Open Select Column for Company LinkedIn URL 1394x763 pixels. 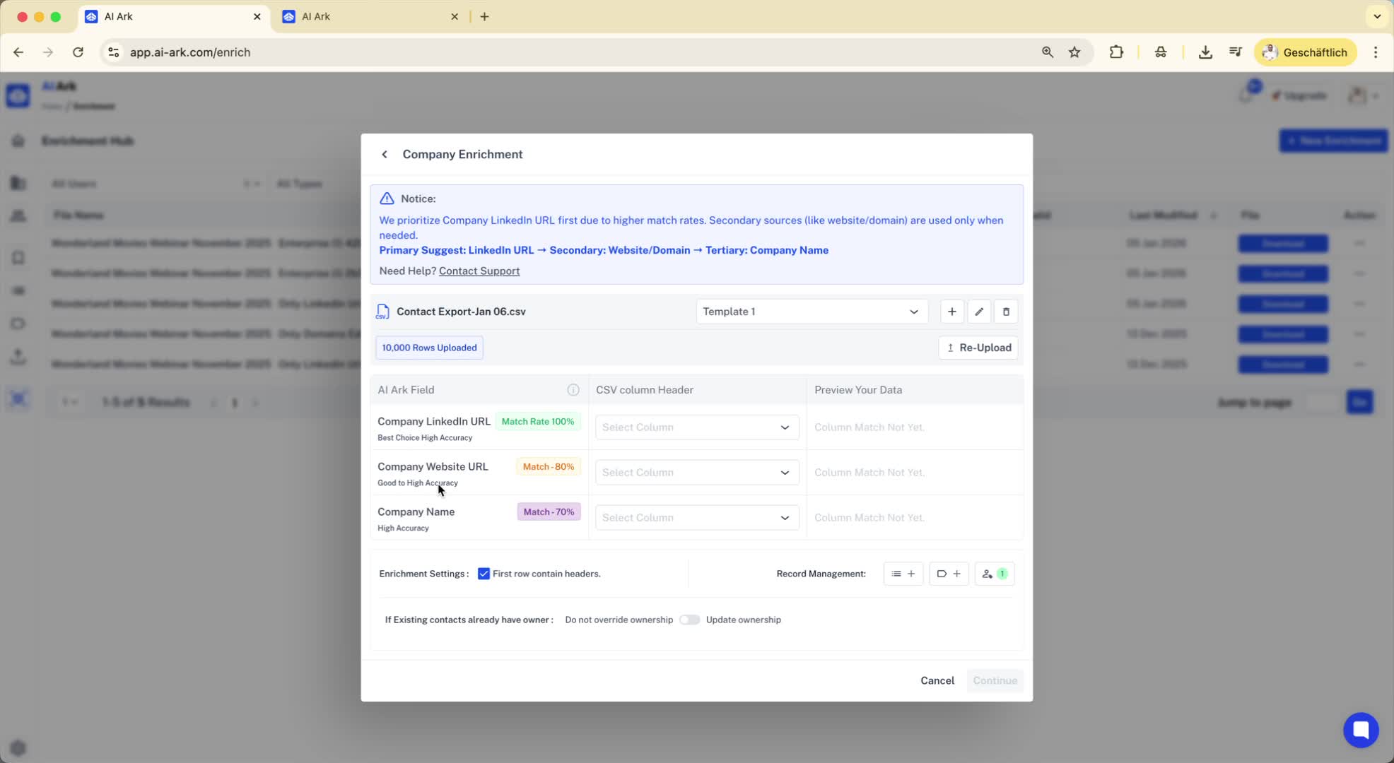(696, 427)
